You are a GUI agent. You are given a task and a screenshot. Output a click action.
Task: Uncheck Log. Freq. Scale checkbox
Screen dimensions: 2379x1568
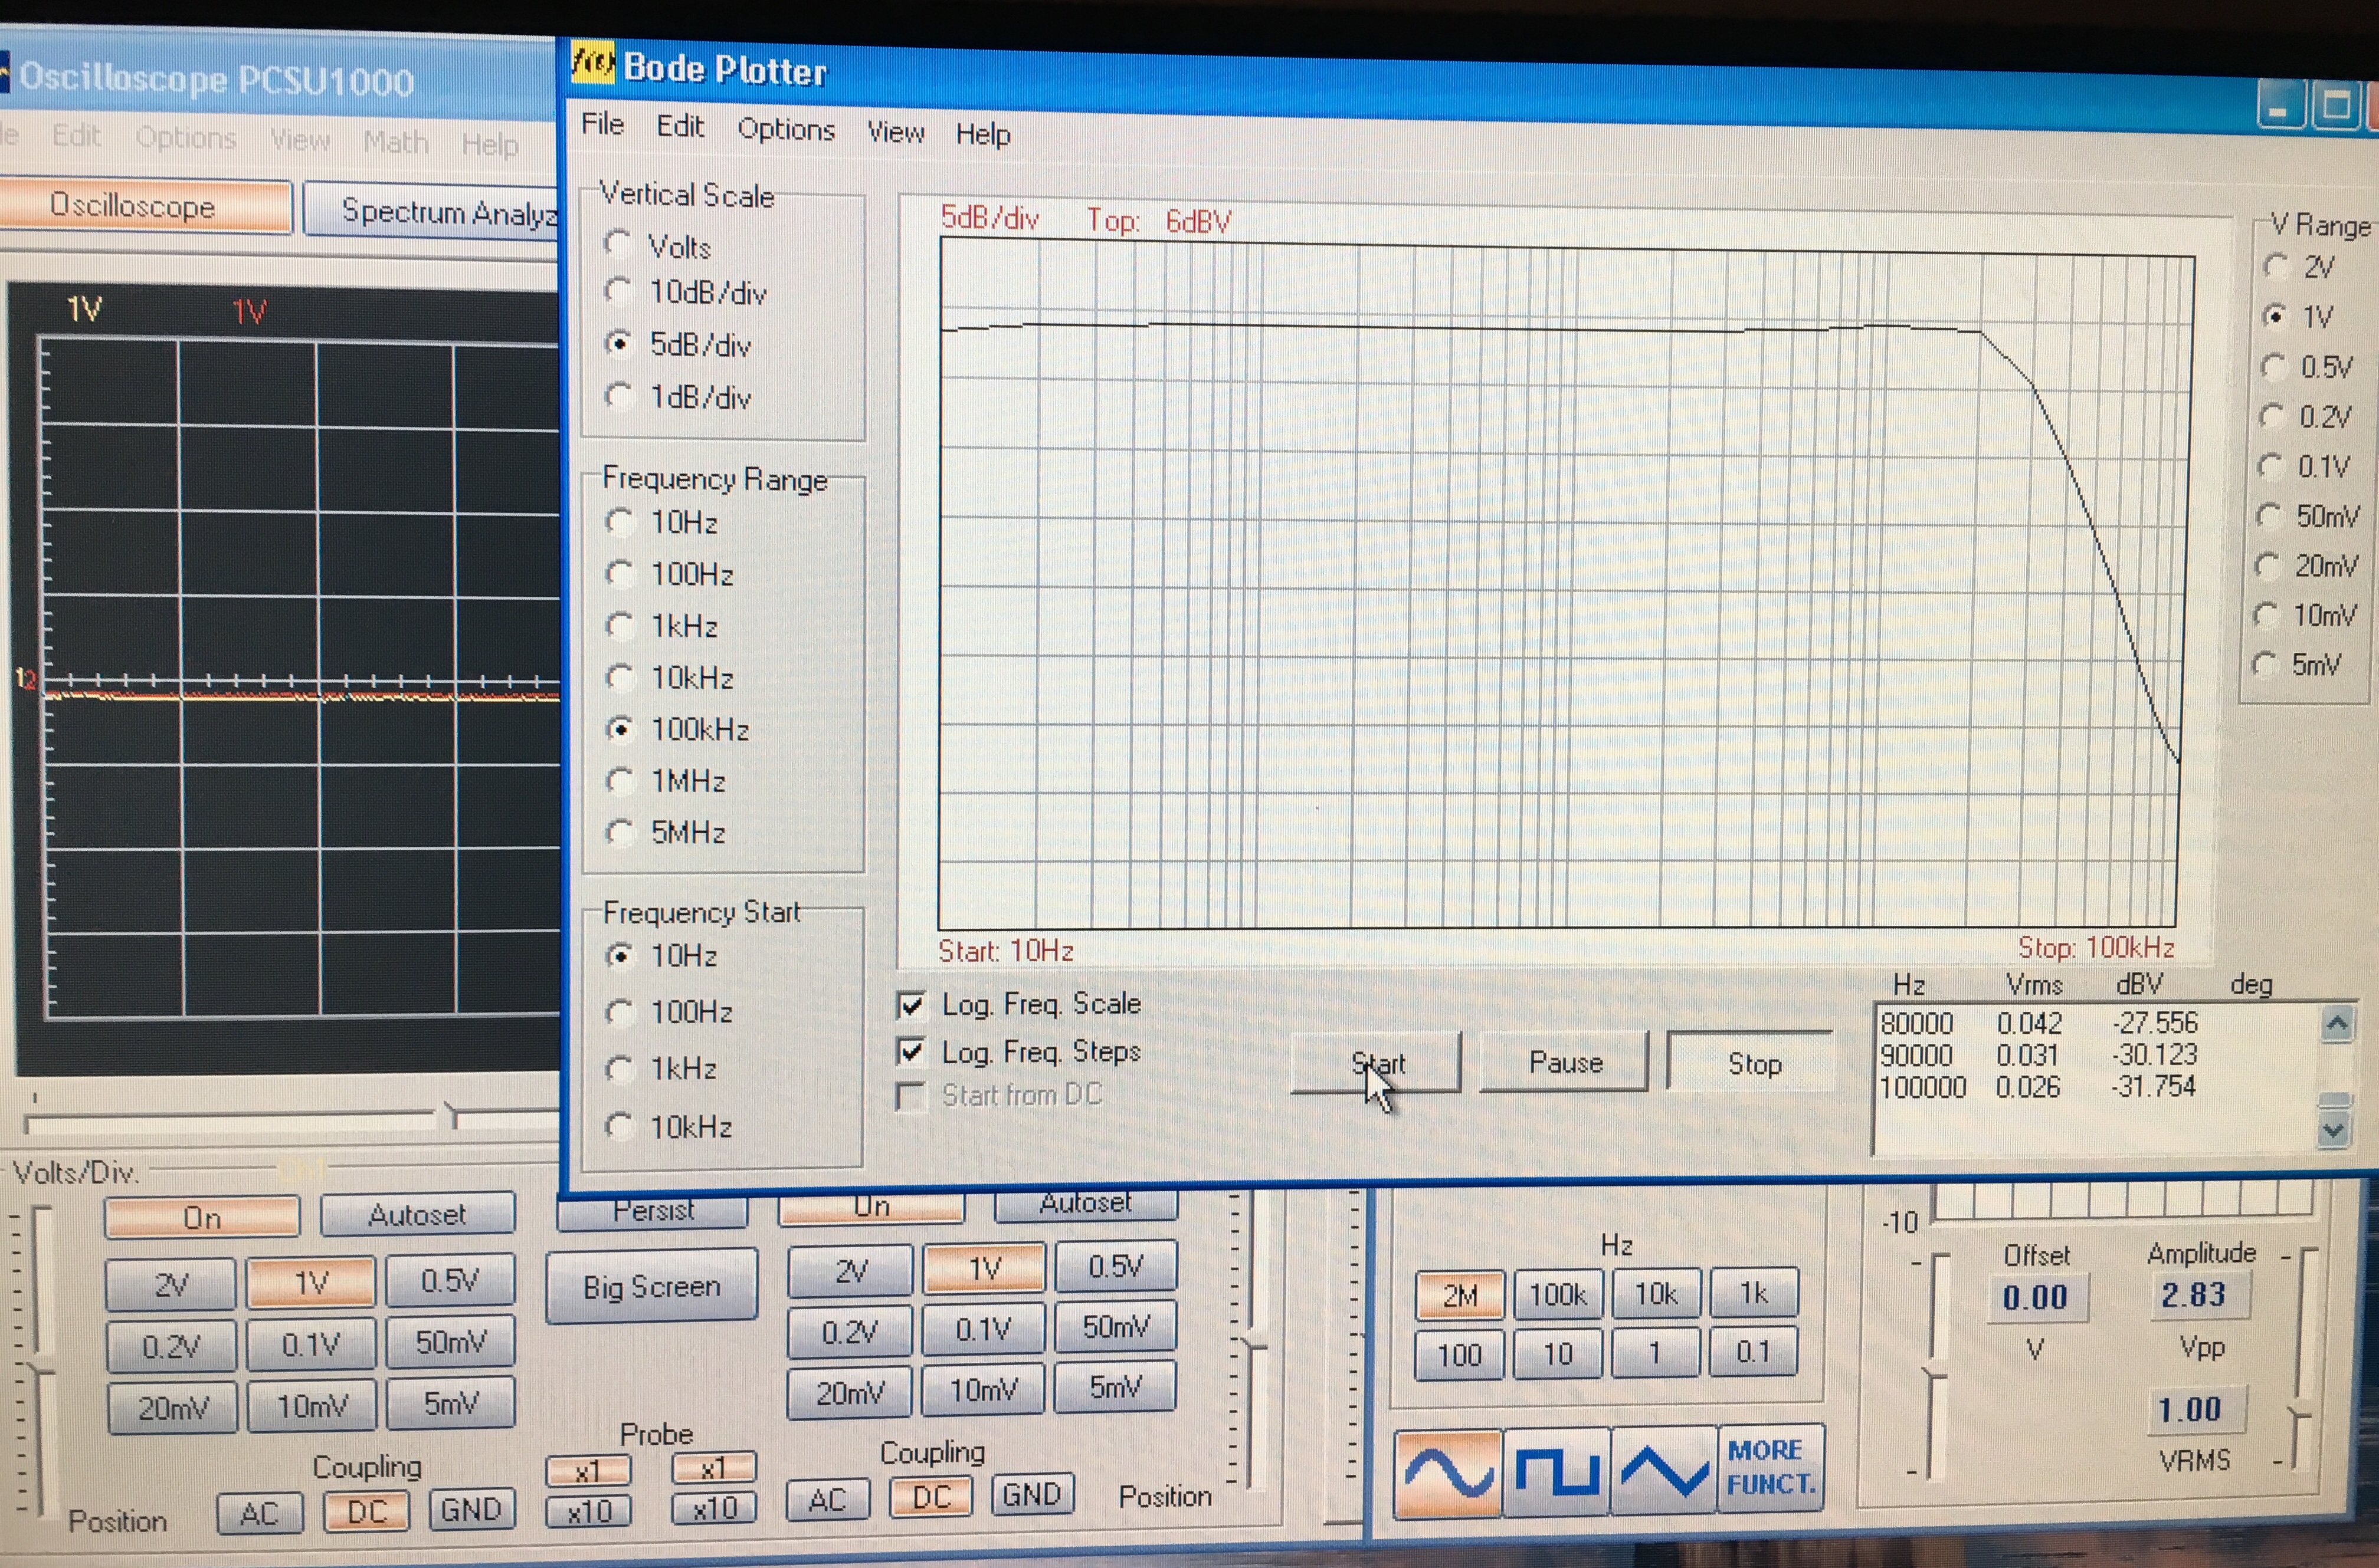[910, 1004]
